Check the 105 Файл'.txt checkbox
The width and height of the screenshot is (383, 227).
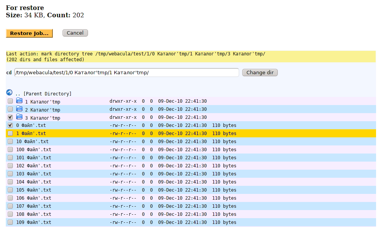point(10,190)
